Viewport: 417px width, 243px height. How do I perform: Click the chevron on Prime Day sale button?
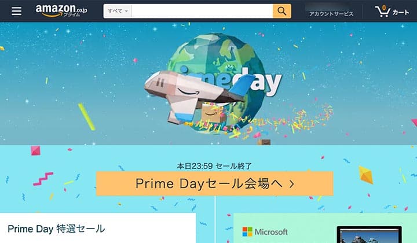click(292, 184)
